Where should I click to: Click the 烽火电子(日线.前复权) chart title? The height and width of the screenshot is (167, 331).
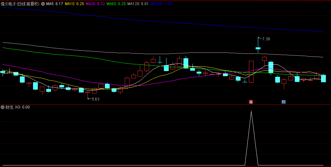[x=20, y=4]
